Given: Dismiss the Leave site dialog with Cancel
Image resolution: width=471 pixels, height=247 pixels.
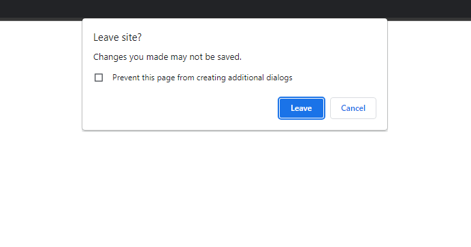Looking at the screenshot, I should pos(353,108).
